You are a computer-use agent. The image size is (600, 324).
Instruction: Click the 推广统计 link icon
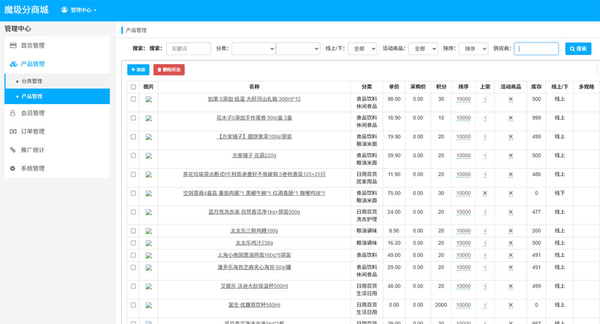point(13,150)
